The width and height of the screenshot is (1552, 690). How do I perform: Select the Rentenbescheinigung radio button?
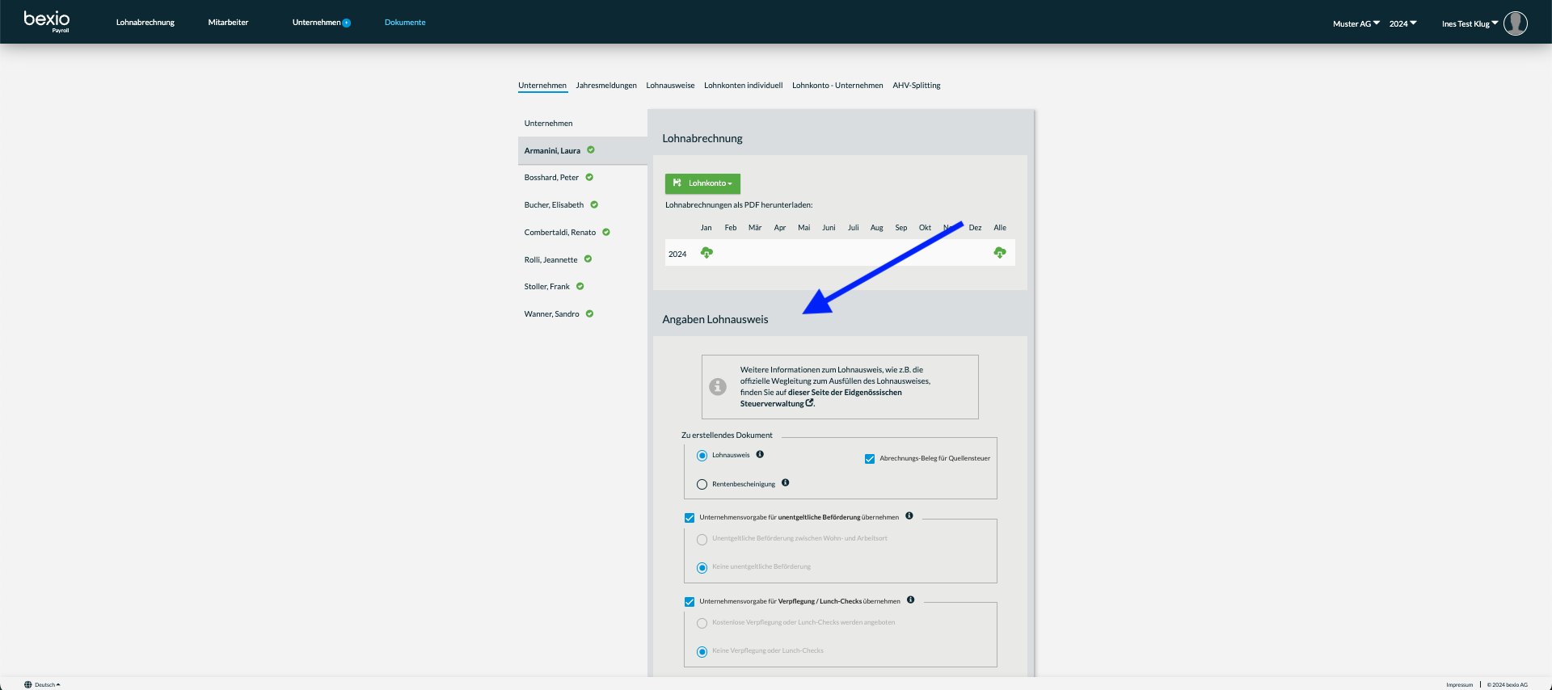coord(702,484)
